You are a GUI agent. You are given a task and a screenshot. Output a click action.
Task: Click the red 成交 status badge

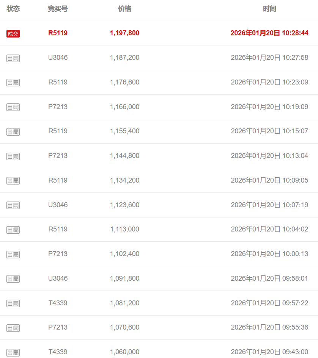tap(13, 34)
